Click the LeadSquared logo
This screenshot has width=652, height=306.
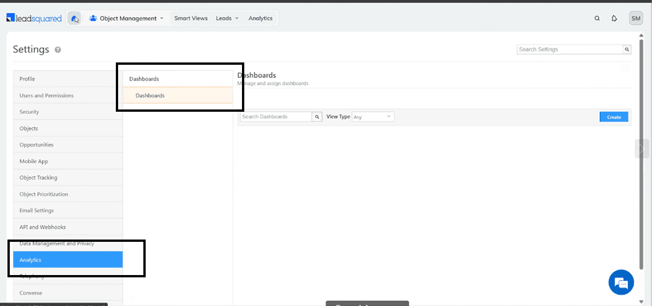click(34, 18)
